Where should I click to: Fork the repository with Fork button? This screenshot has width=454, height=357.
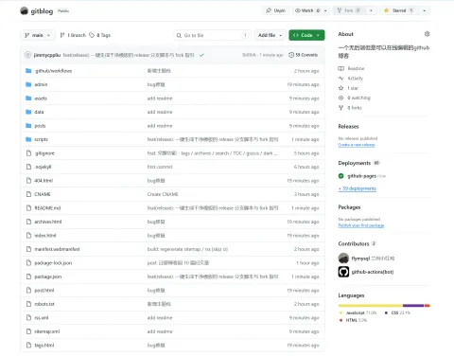coord(349,10)
